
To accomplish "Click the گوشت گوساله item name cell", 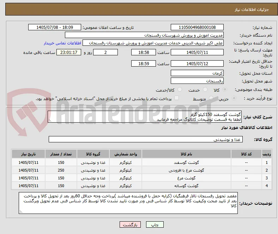I will [x=186, y=186].
